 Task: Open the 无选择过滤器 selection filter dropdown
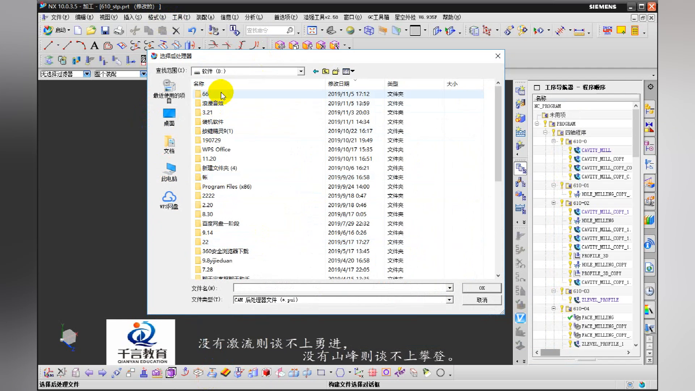87,74
